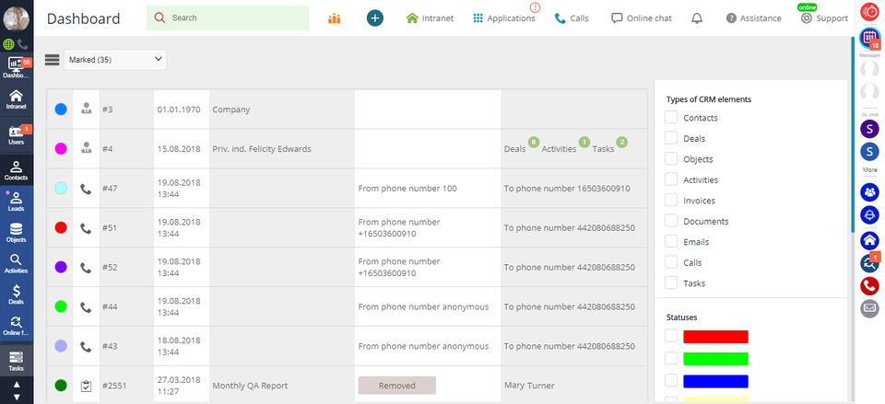The width and height of the screenshot is (885, 404).
Task: Open Deals counter link in row #4
Action: click(x=514, y=149)
